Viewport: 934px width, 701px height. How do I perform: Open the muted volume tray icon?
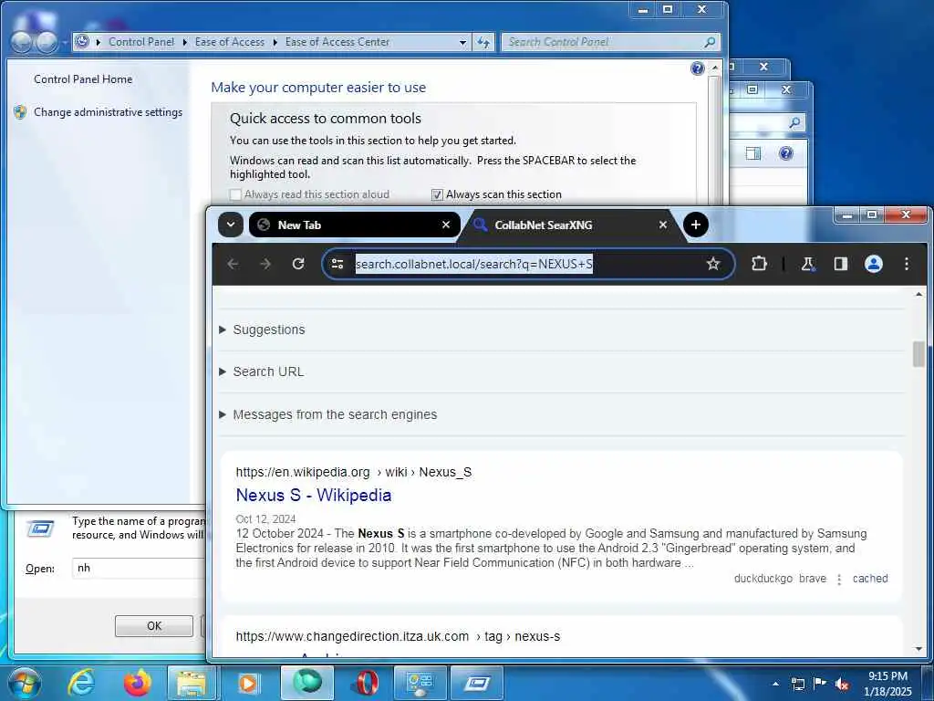[x=842, y=684]
